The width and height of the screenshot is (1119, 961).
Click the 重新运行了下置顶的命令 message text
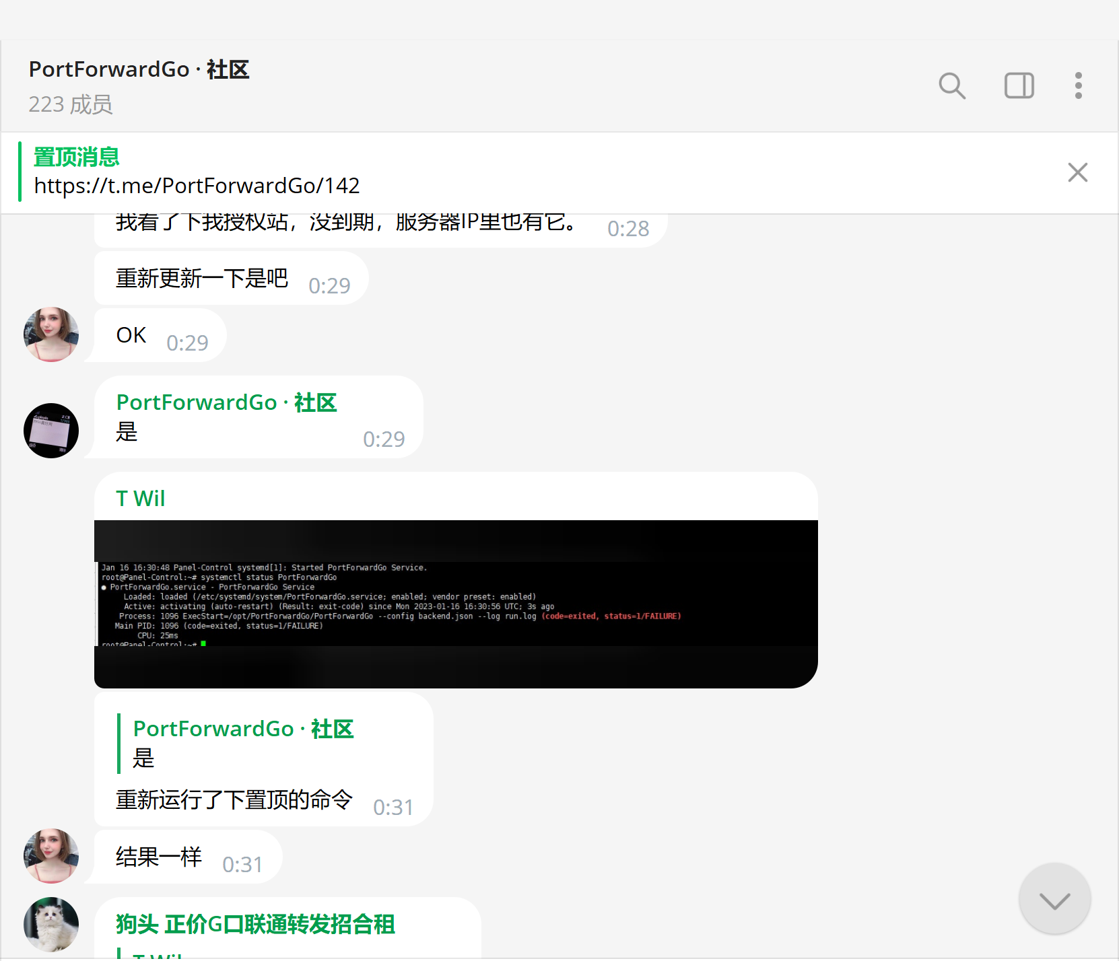pos(234,799)
